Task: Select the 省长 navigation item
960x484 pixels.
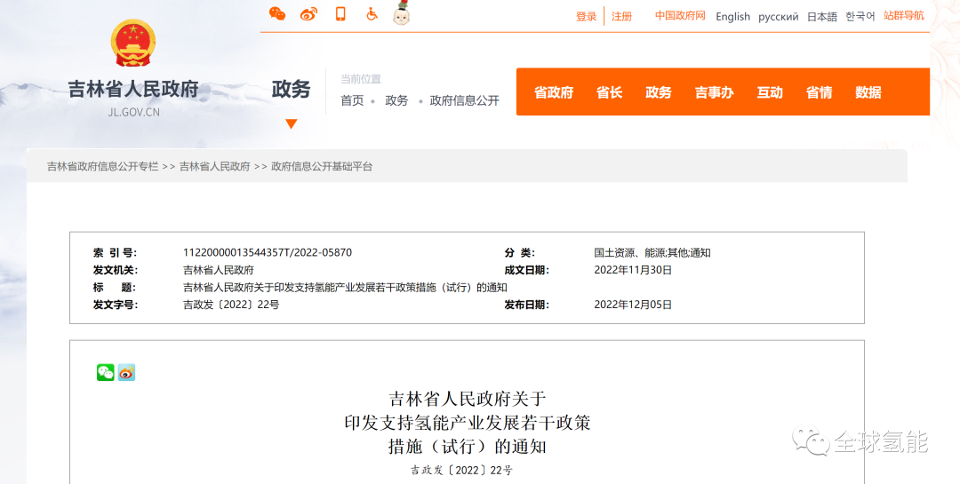Action: [x=609, y=92]
